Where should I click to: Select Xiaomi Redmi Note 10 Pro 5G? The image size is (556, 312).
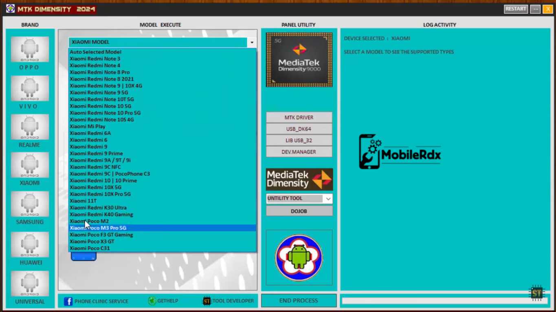tap(162, 113)
